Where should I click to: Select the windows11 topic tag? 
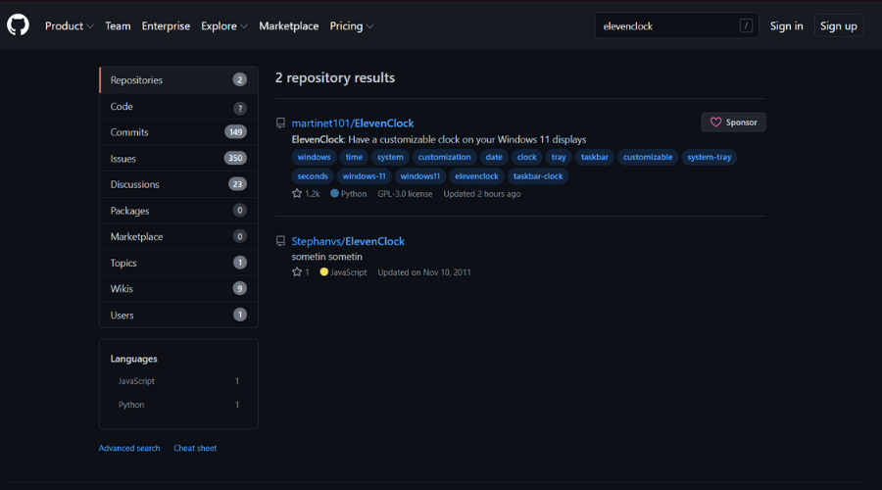(x=419, y=176)
